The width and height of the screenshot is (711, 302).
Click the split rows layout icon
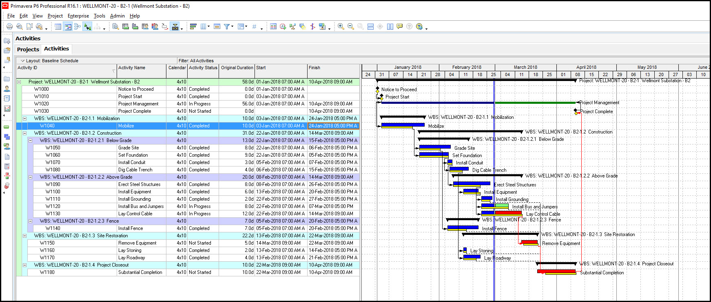pyautogui.click(x=370, y=26)
